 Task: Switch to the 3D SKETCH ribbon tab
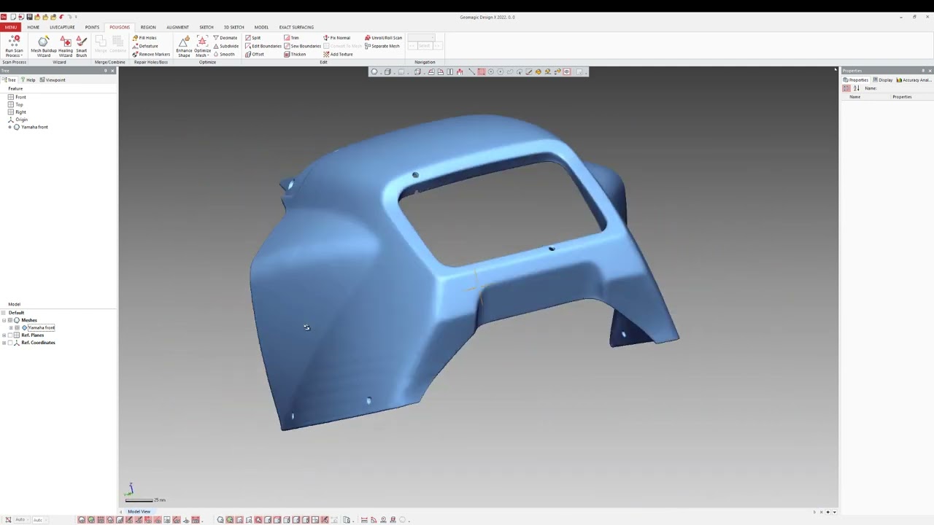point(233,27)
